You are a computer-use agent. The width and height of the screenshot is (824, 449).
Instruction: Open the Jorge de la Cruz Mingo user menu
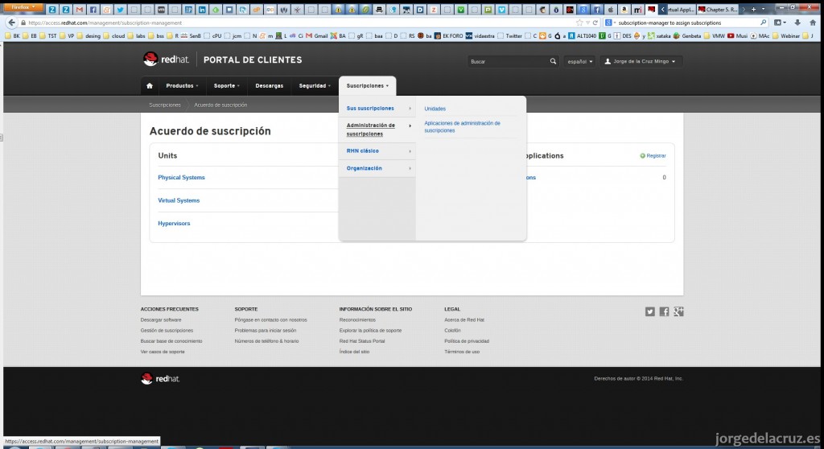pyautogui.click(x=640, y=61)
